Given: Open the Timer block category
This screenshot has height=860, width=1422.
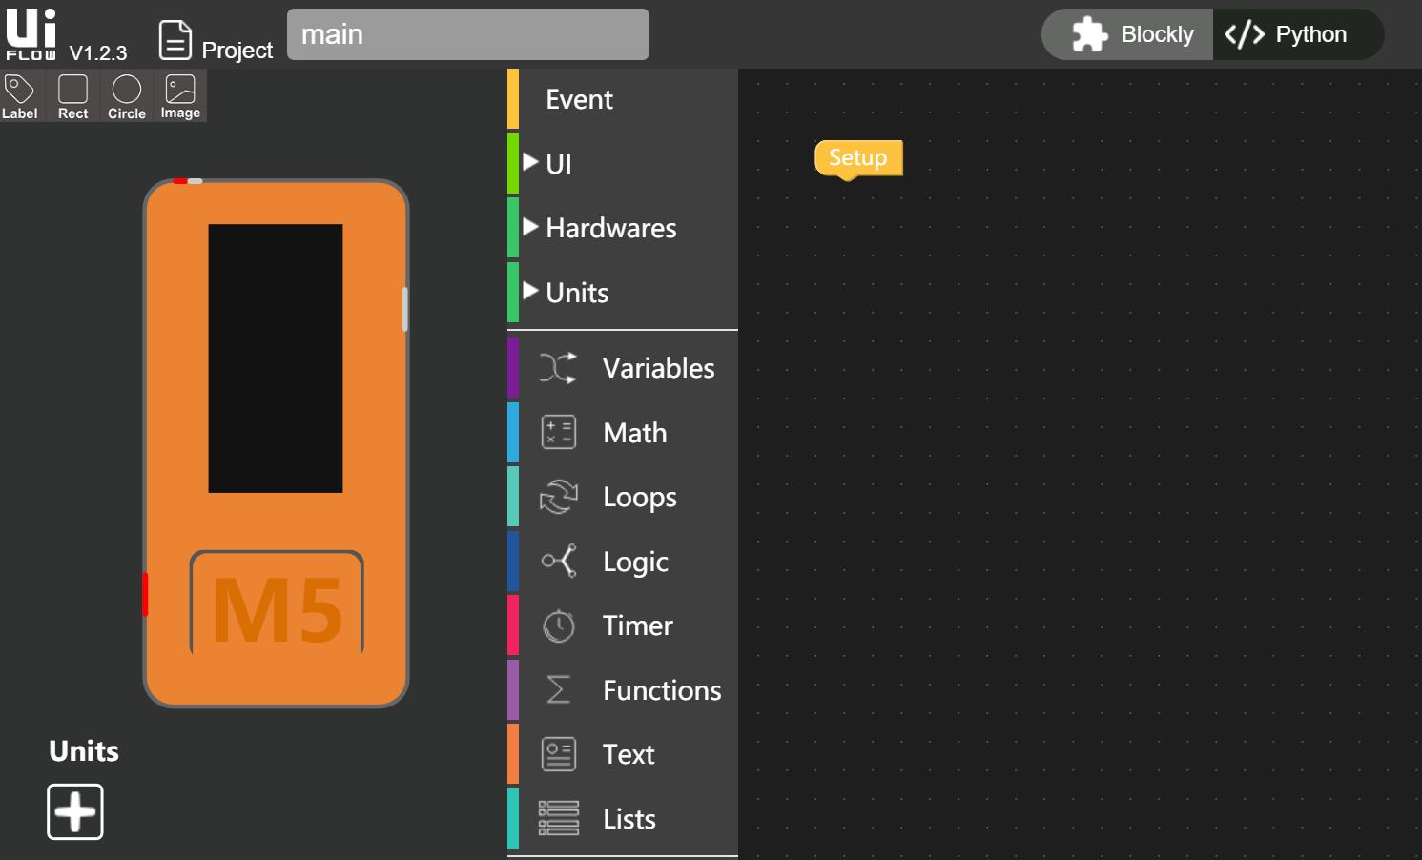Looking at the screenshot, I should (636, 625).
